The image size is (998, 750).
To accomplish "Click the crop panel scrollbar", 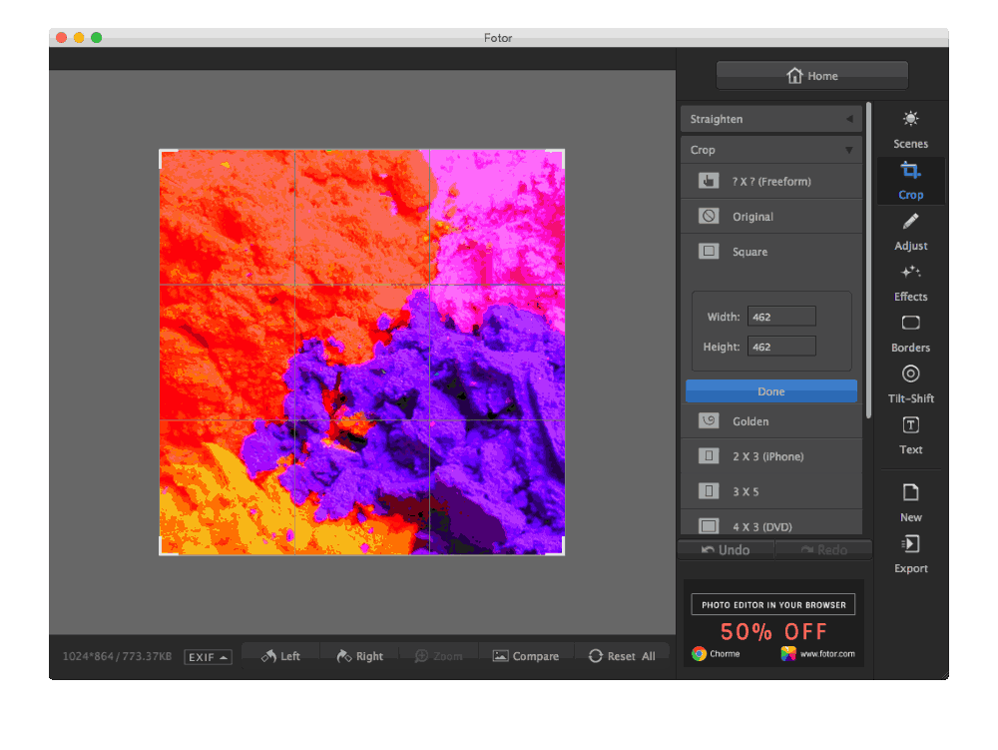I will pos(868,260).
